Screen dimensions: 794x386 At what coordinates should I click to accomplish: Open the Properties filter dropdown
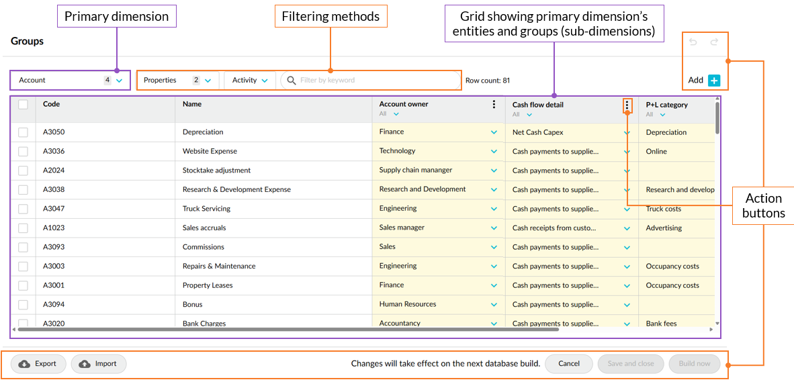[208, 81]
